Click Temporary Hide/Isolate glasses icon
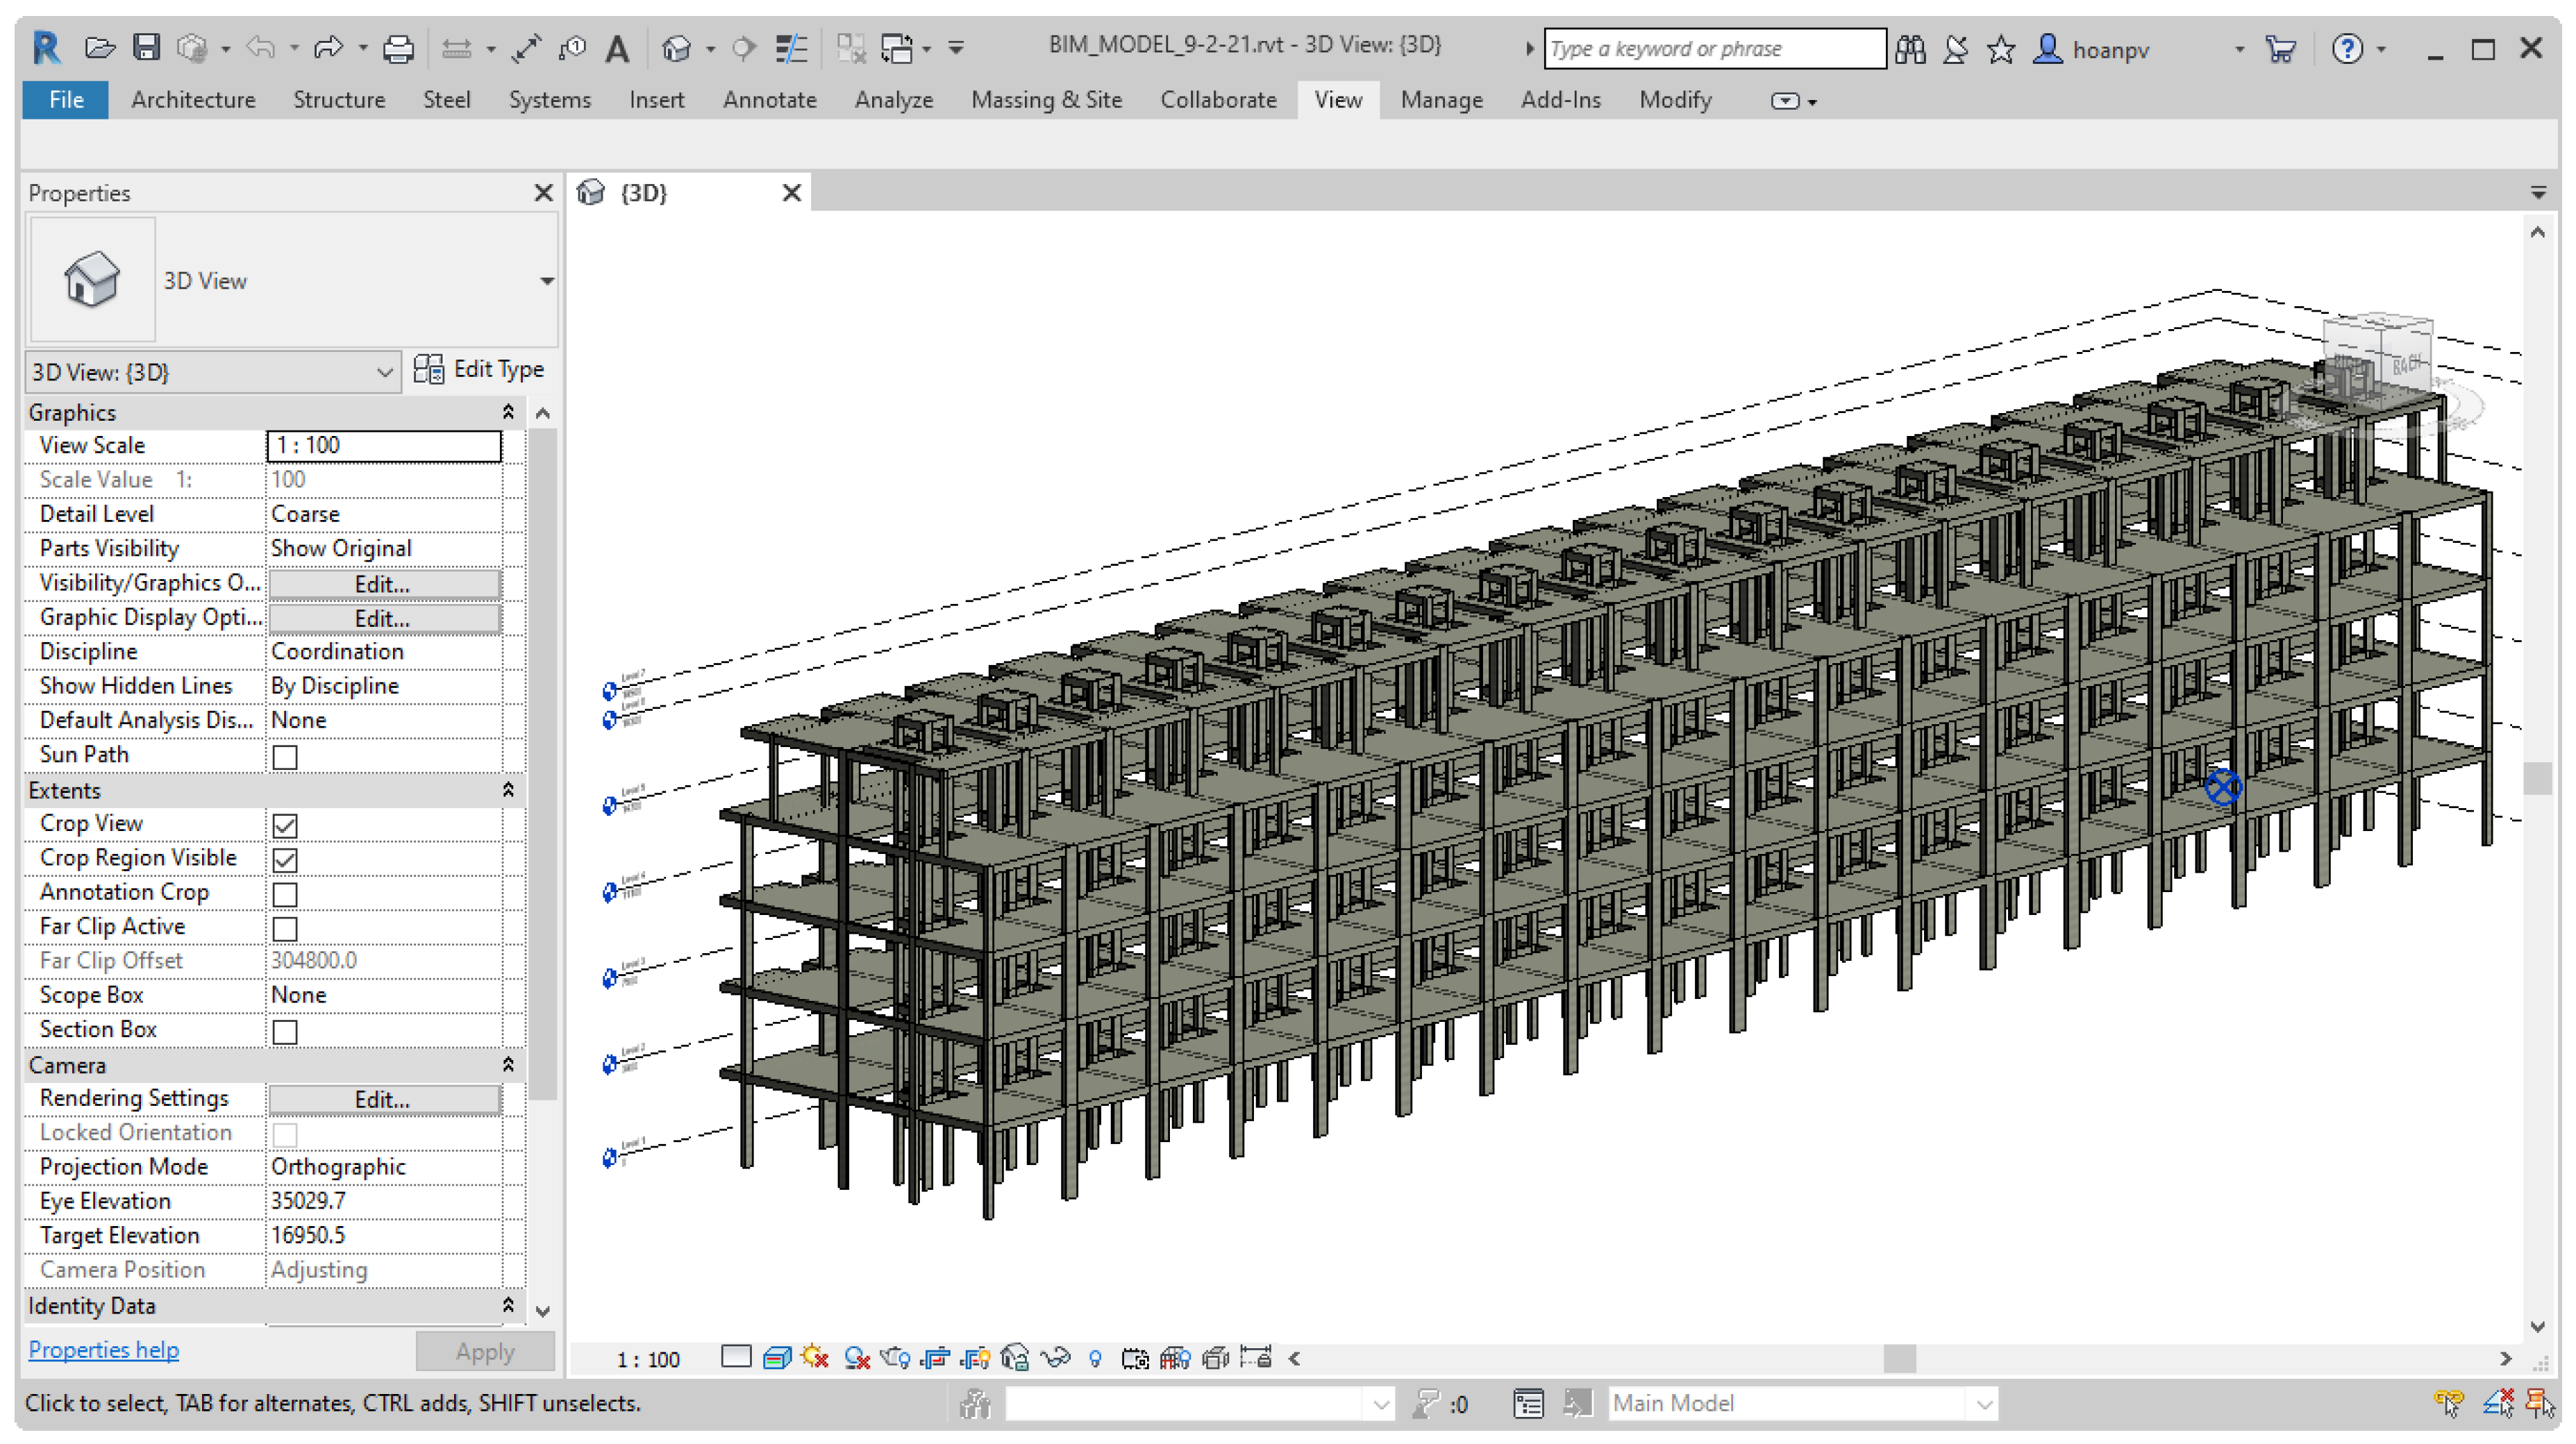This screenshot has width=2576, height=1444. tap(1055, 1357)
